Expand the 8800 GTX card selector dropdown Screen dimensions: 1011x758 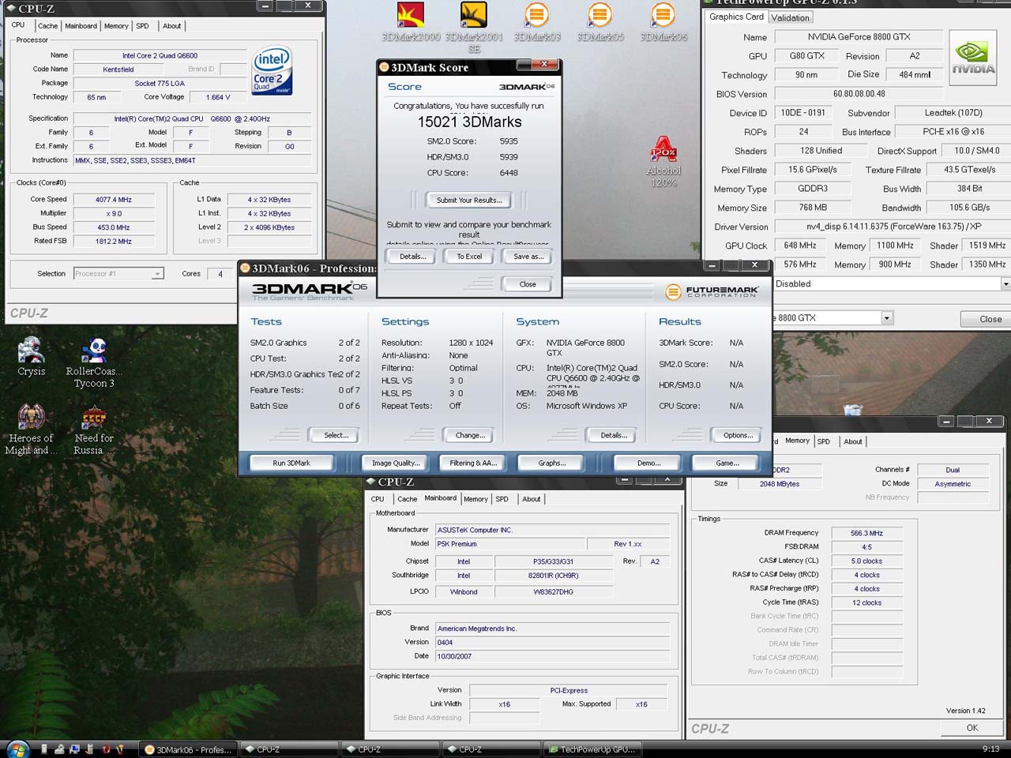(887, 318)
